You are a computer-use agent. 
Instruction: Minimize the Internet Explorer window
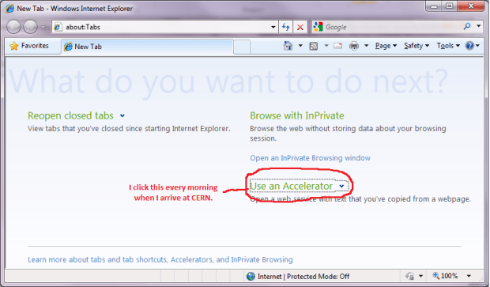click(x=434, y=6)
